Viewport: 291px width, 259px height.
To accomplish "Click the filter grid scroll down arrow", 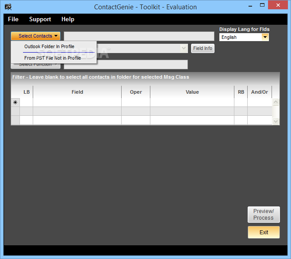I will (276, 122).
